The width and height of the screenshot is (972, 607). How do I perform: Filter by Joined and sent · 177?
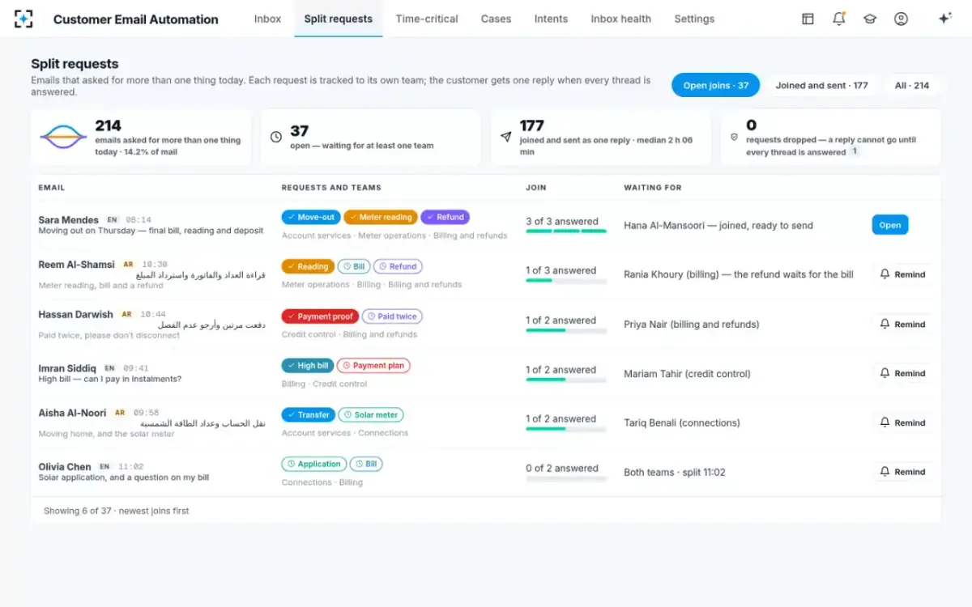821,85
